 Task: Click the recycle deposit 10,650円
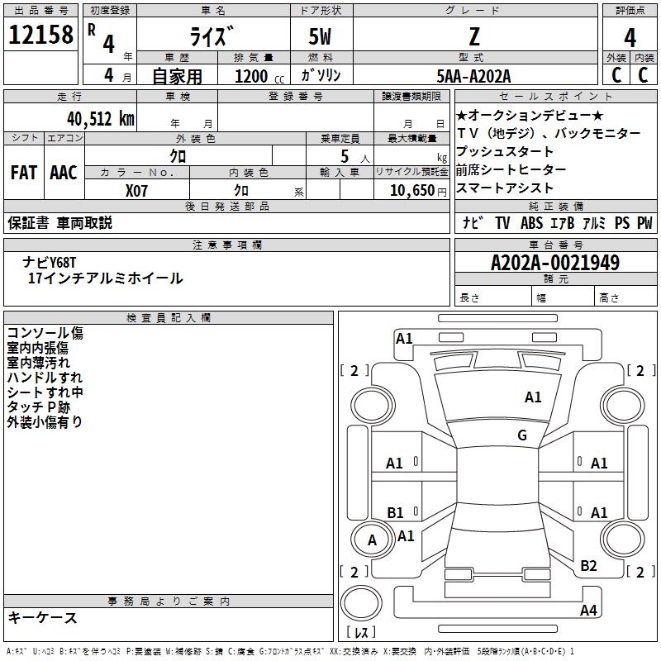point(418,191)
